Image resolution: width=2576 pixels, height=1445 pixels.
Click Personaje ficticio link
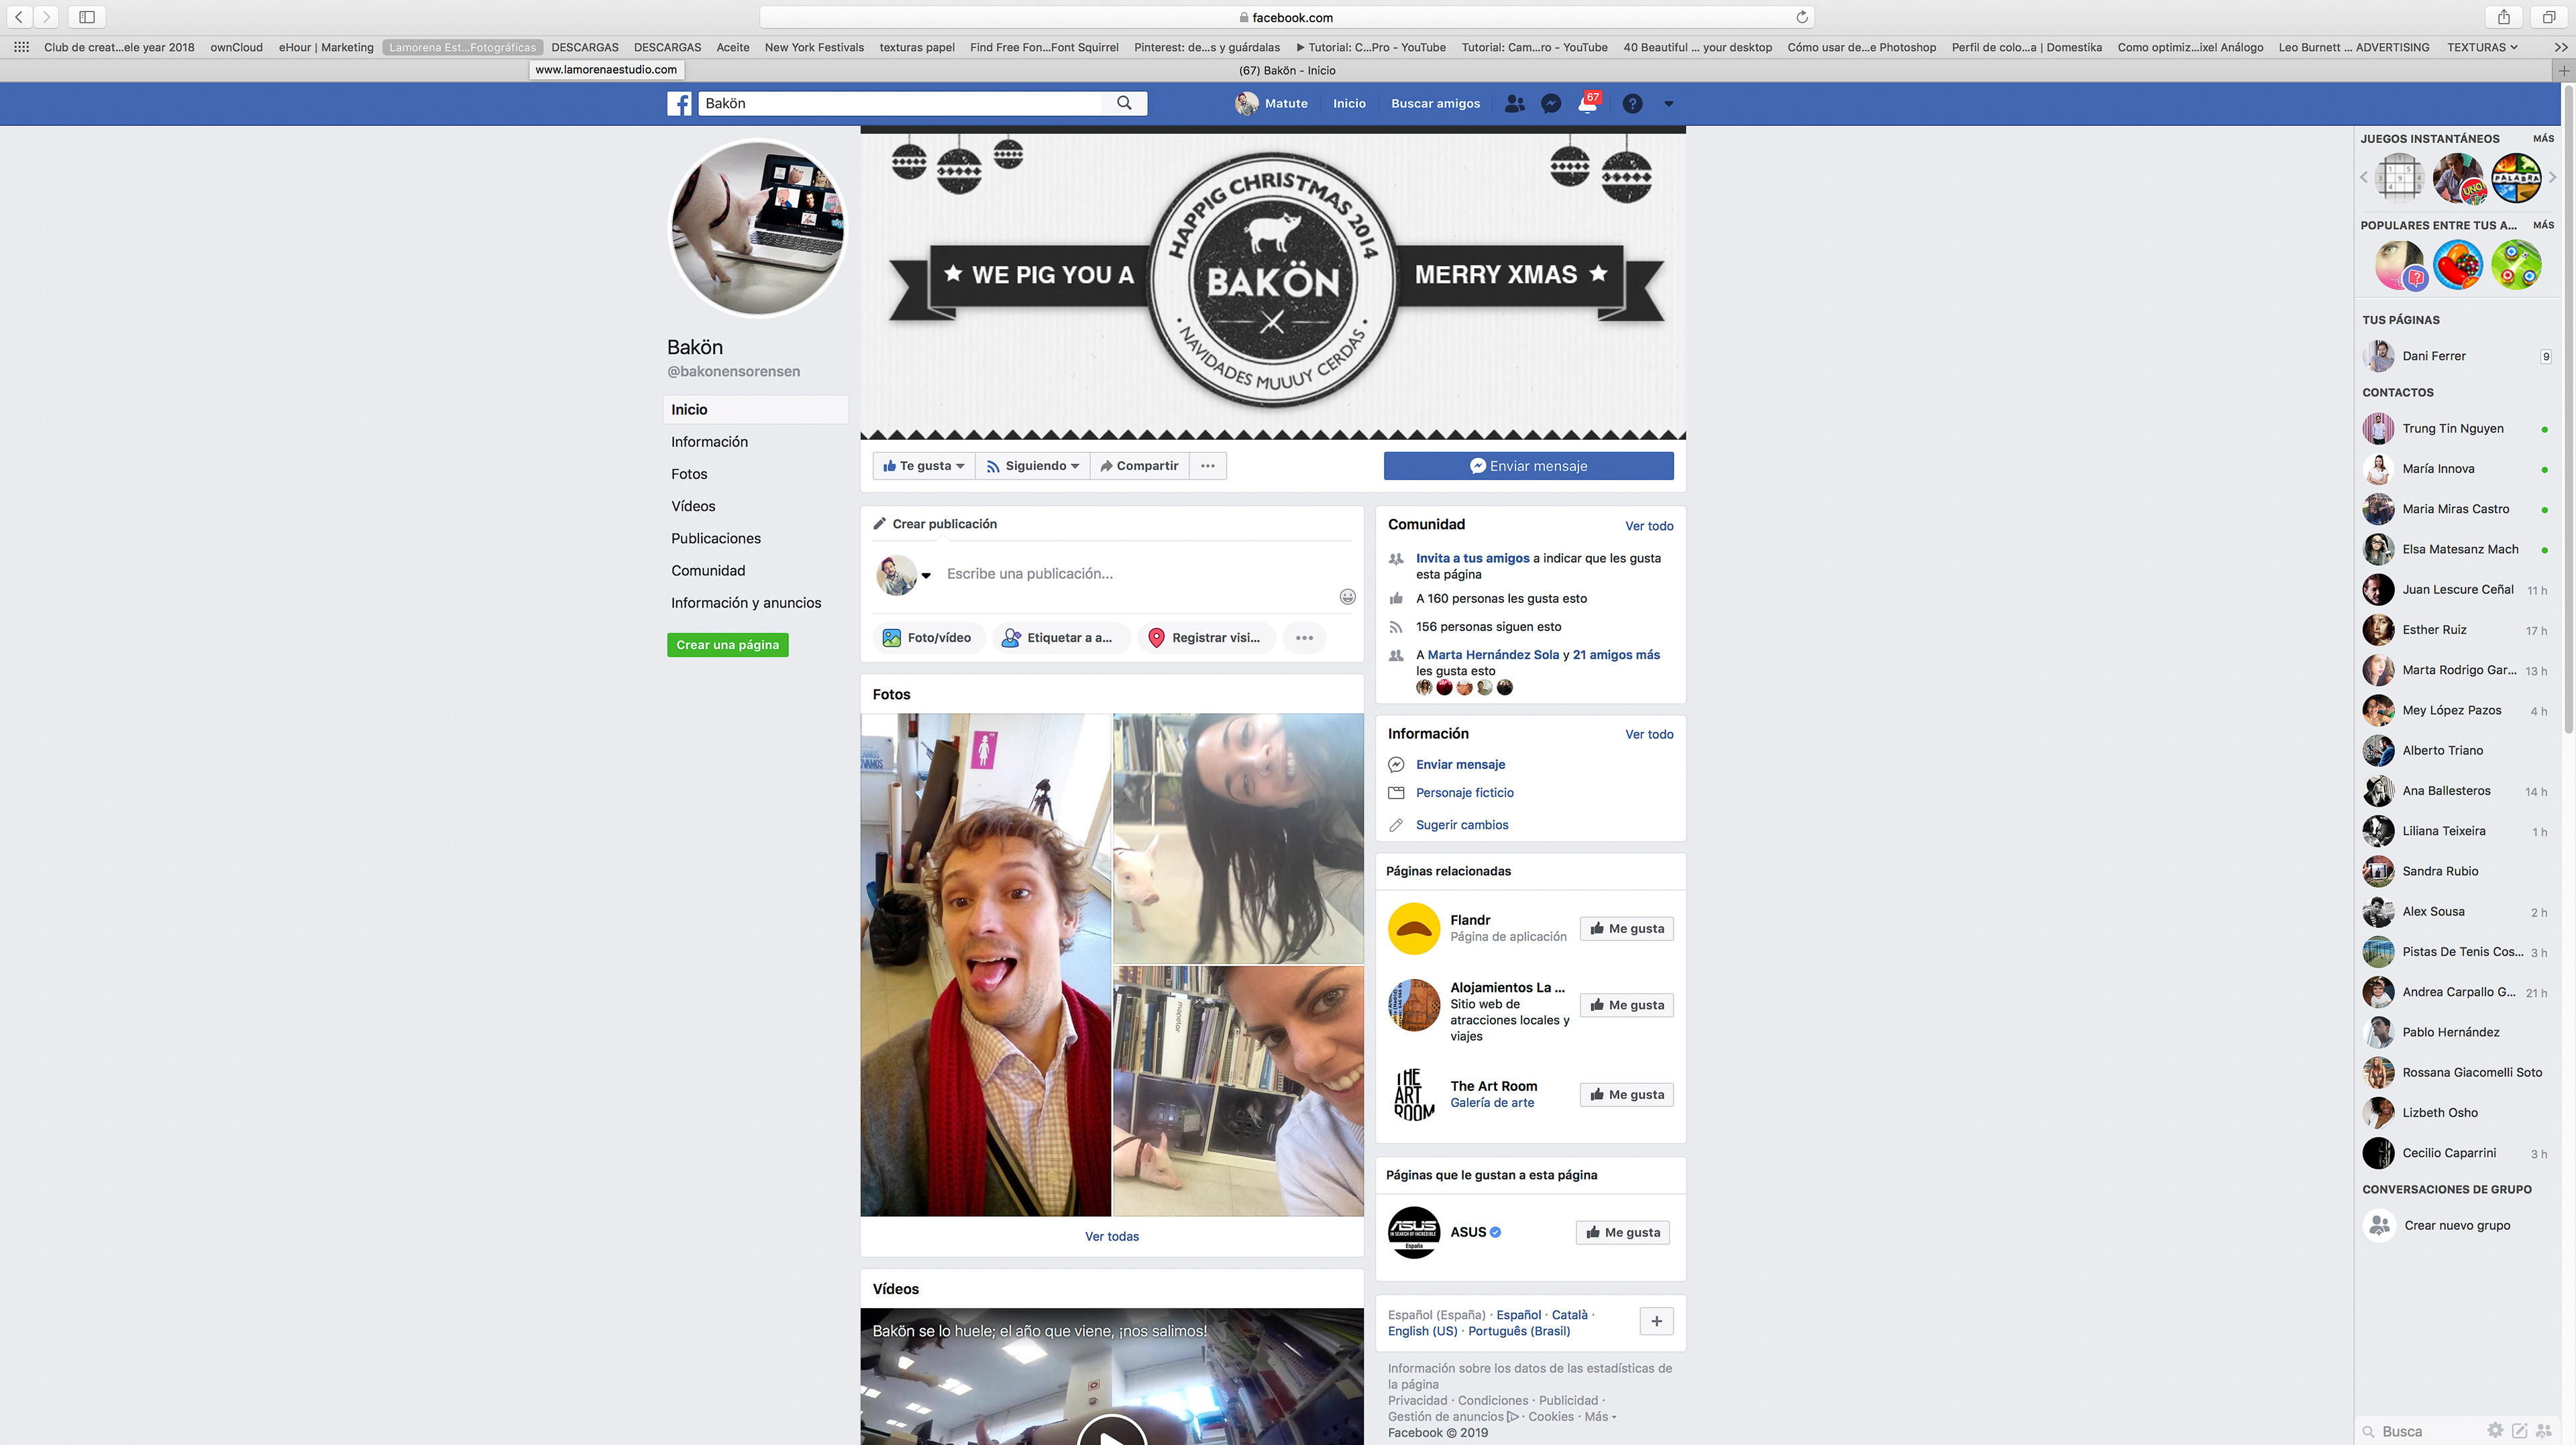click(x=1464, y=793)
